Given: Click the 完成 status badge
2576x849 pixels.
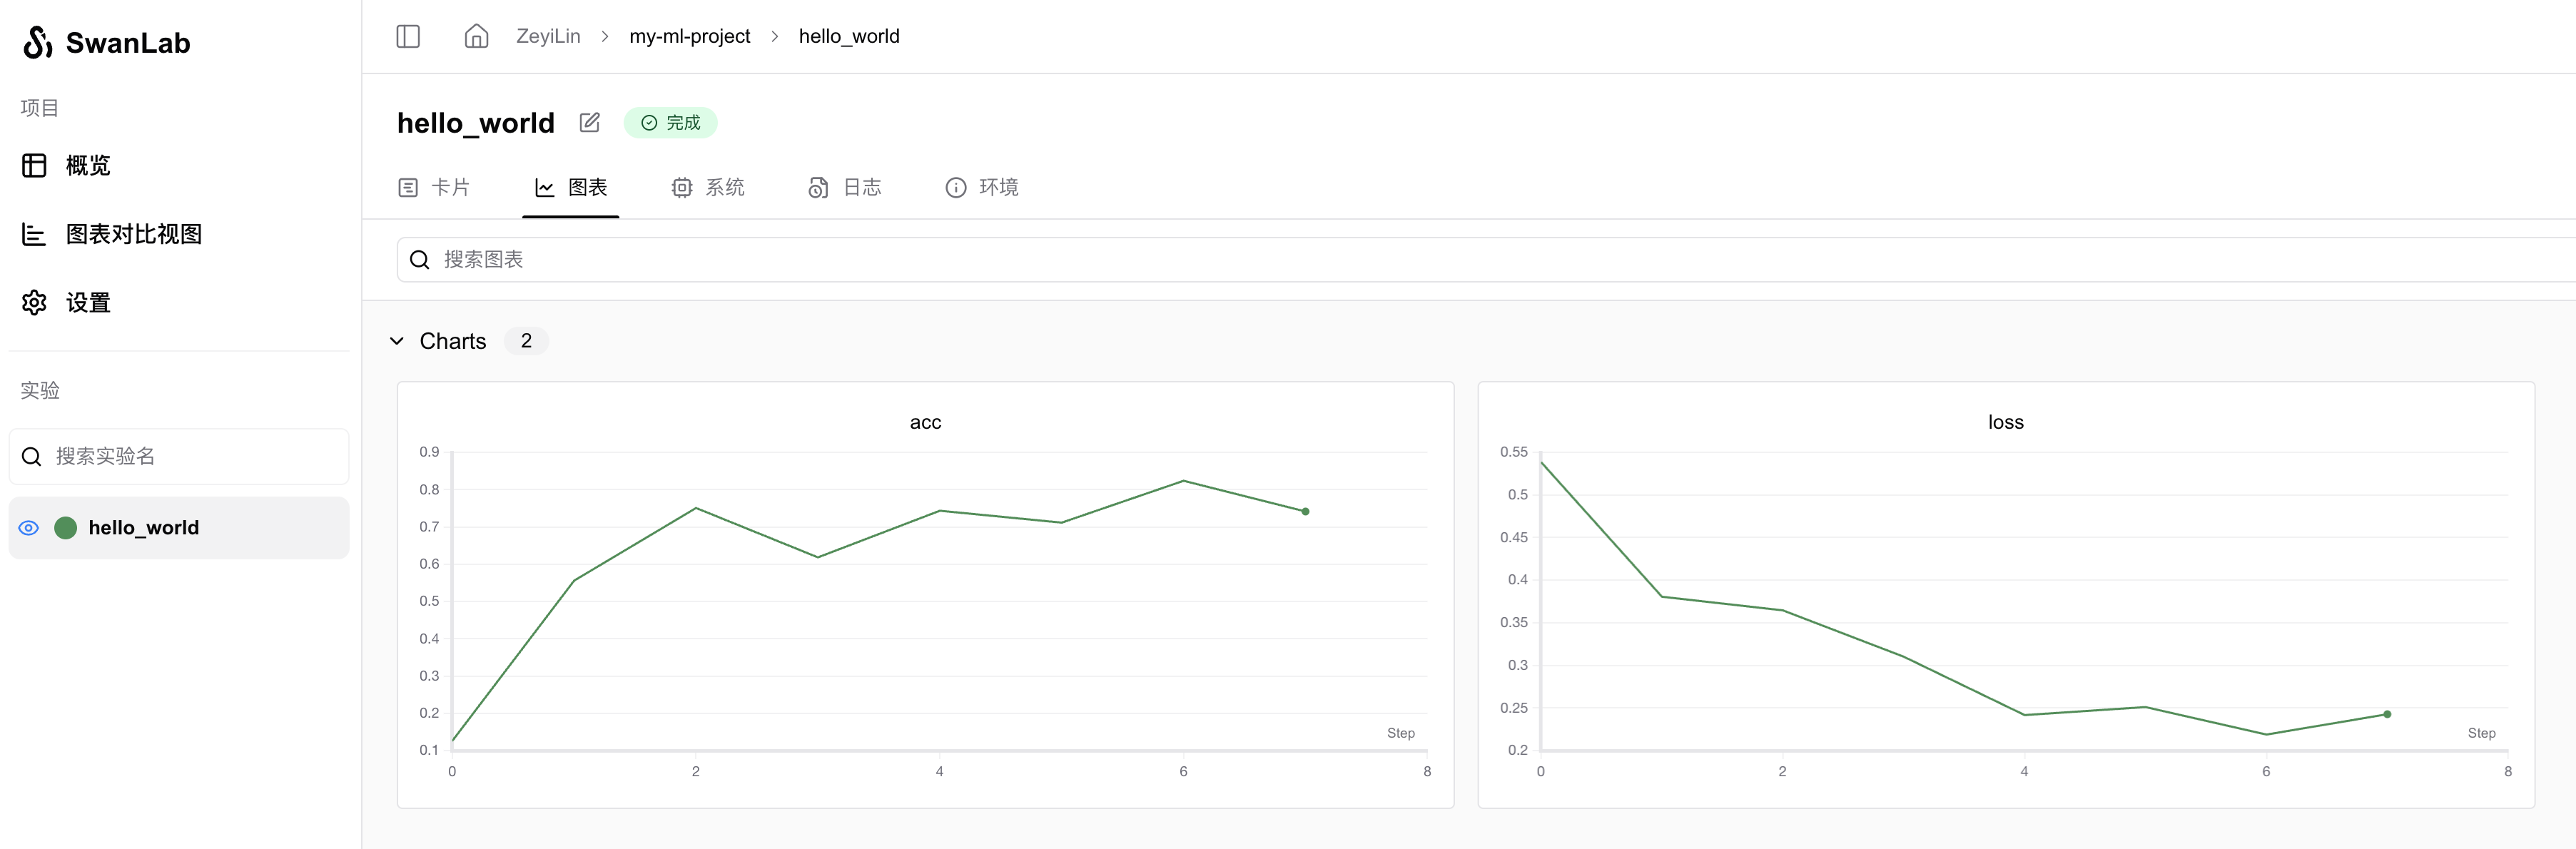Looking at the screenshot, I should tap(670, 122).
